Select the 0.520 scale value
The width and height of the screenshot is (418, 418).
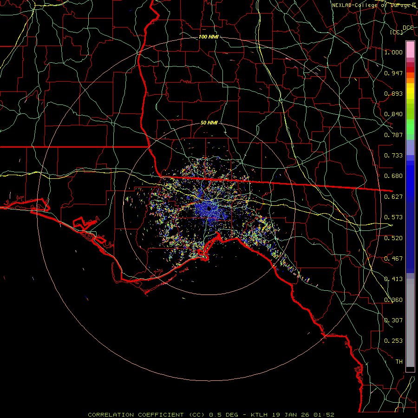[x=393, y=238]
